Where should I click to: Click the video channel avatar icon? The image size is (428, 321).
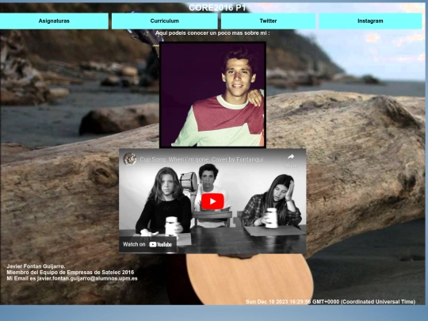point(130,159)
